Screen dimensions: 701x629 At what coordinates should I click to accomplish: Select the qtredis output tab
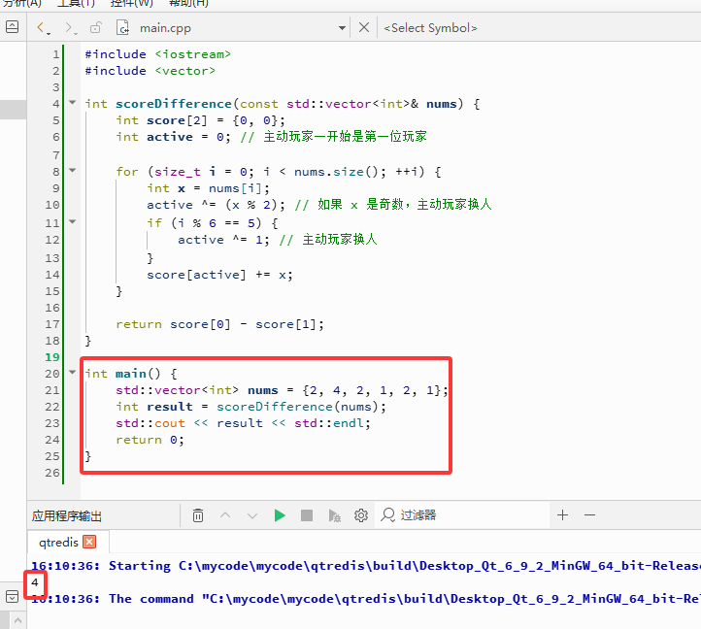[58, 543]
